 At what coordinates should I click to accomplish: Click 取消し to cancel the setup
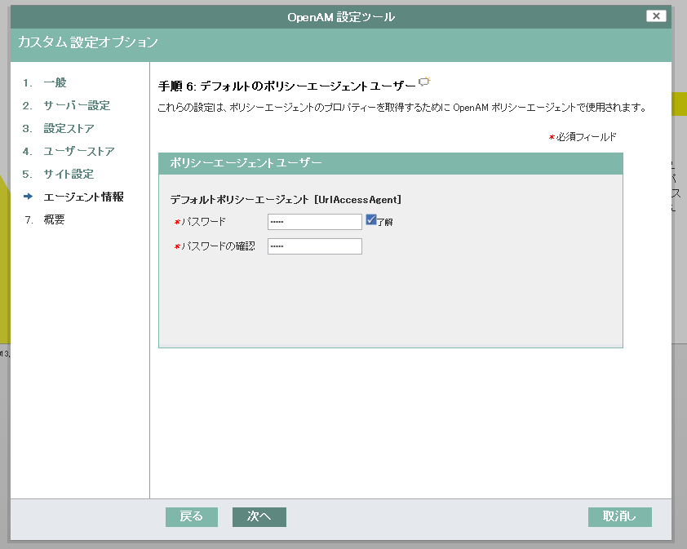[619, 516]
